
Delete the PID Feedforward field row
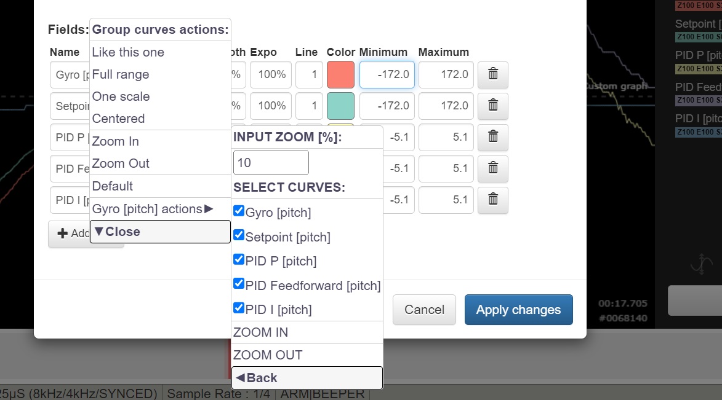click(x=492, y=168)
